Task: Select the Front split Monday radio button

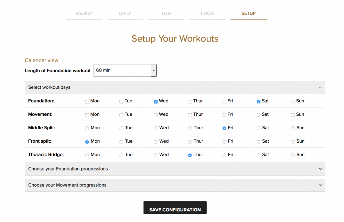Action: coord(87,142)
